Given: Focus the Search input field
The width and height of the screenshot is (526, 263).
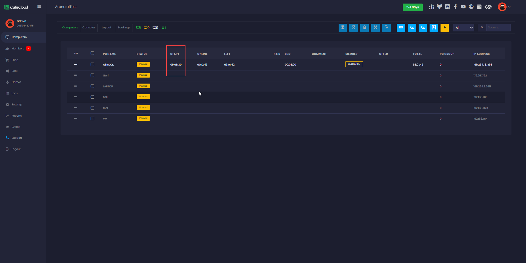Looking at the screenshot, I should tap(498, 28).
